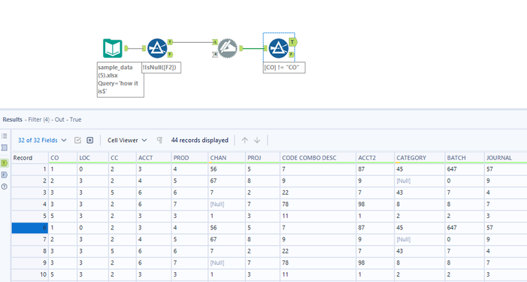Click the Input Data tool output anchor

pyautogui.click(x=126, y=48)
